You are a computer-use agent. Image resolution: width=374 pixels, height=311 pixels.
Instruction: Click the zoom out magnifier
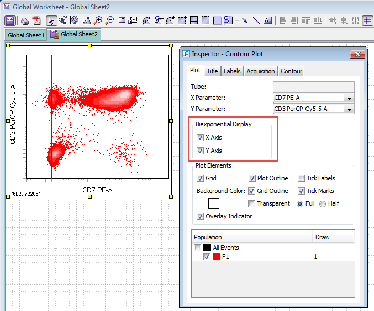(x=109, y=21)
